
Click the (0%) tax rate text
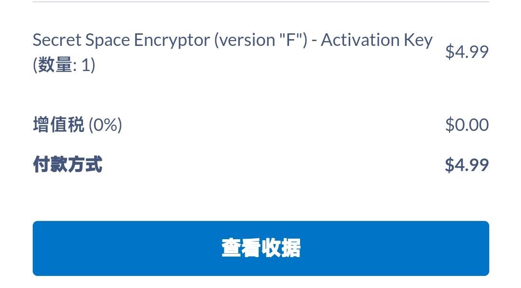105,125
